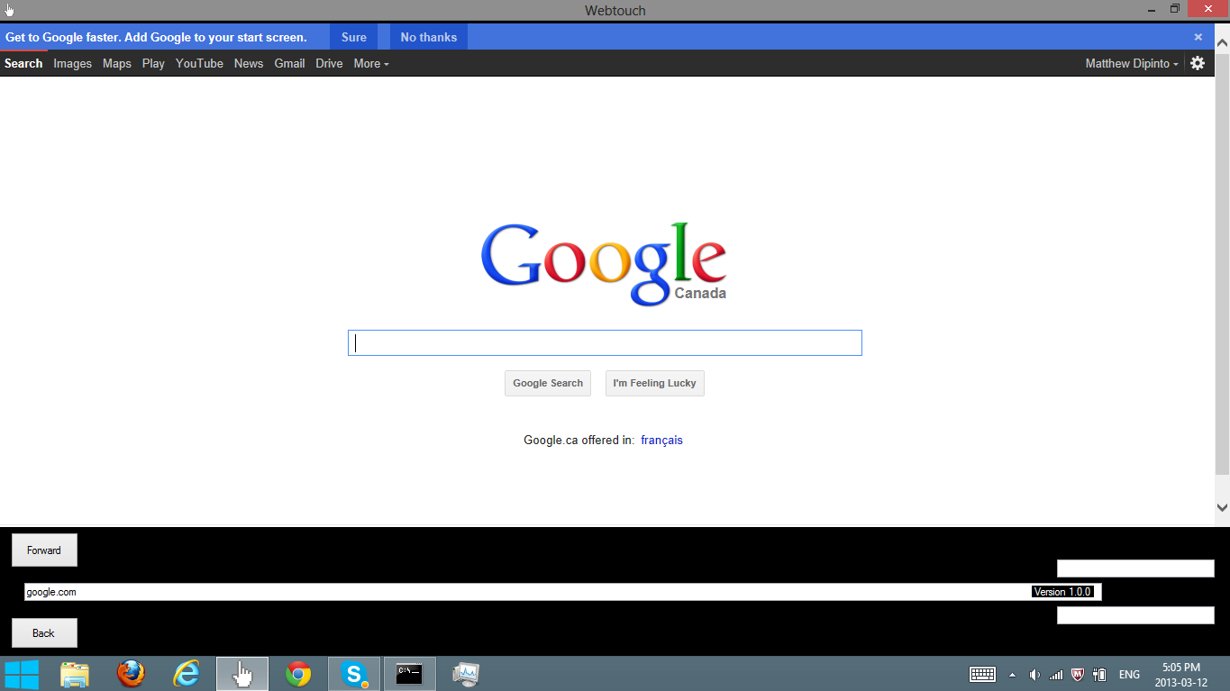Switch Google to français

click(662, 441)
